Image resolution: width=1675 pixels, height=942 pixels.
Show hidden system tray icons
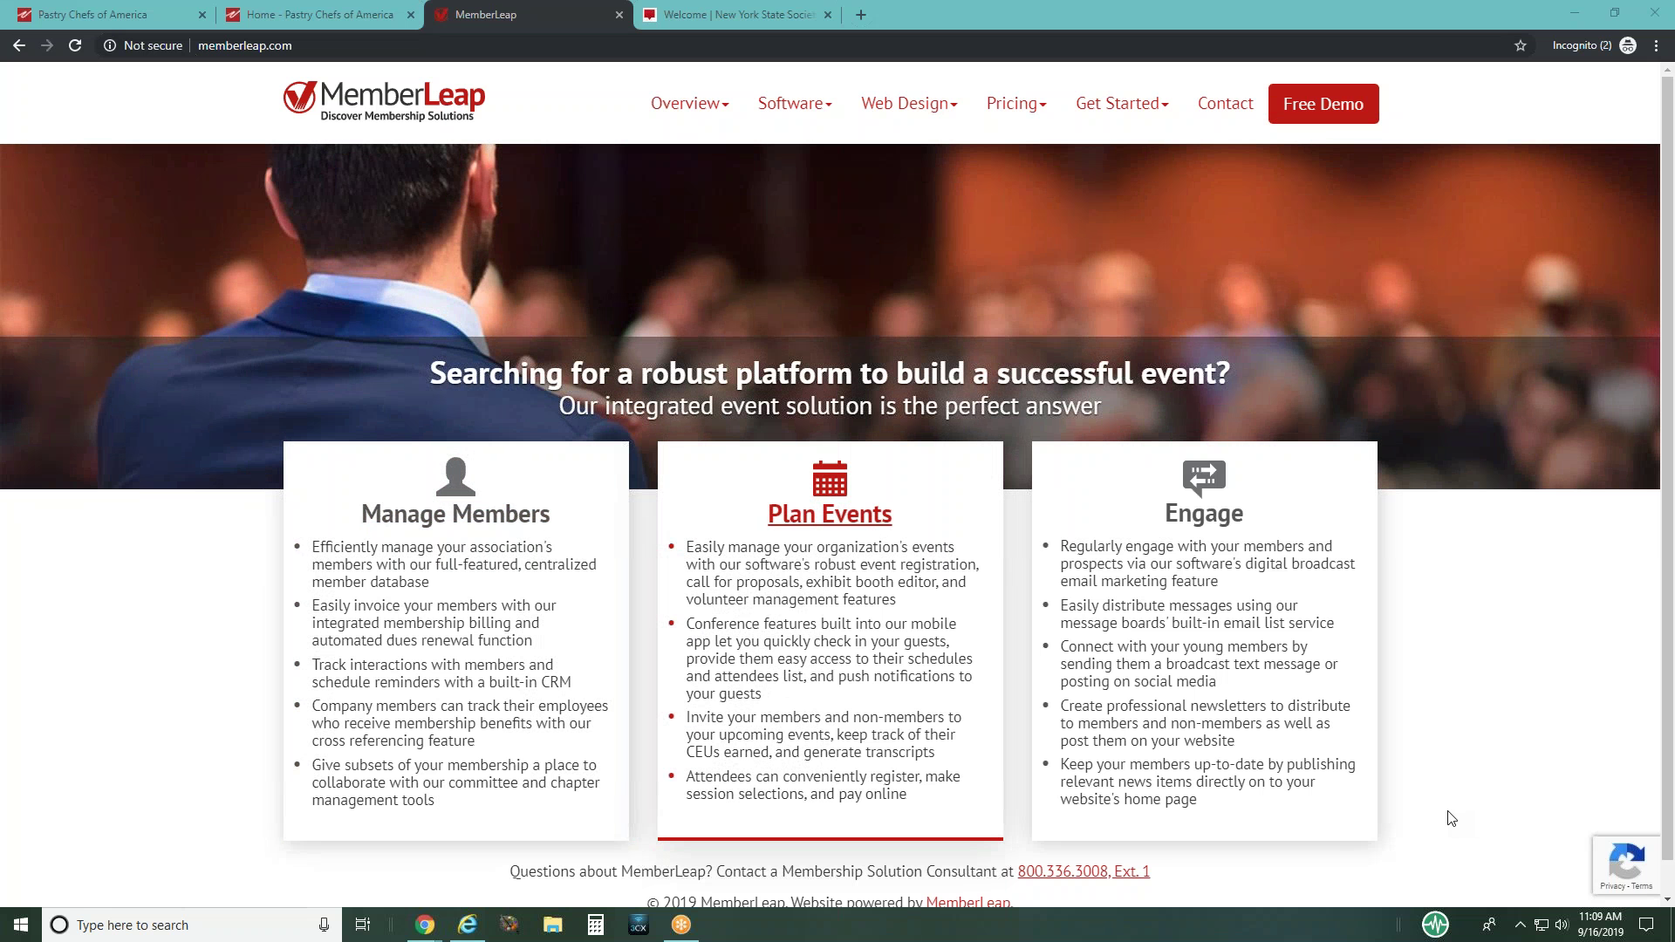(1520, 925)
